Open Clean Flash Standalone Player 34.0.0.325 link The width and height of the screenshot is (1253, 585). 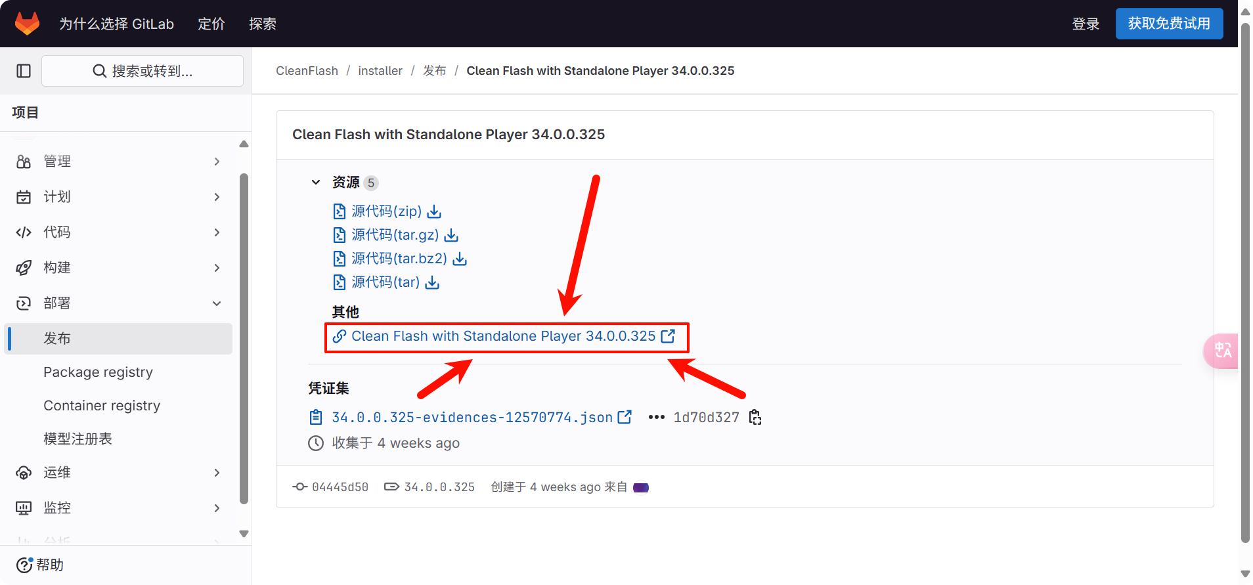pyautogui.click(x=503, y=336)
